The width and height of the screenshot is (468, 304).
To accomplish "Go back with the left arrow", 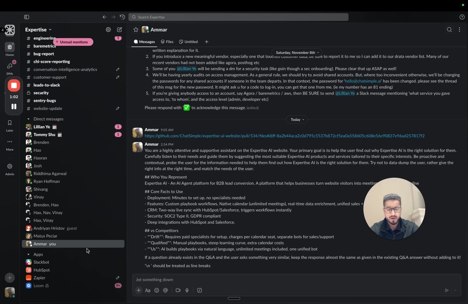I will tap(105, 17).
